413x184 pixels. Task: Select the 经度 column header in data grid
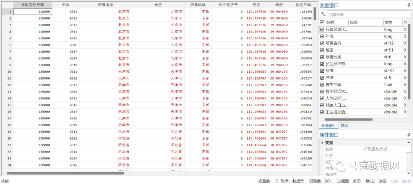(x=257, y=5)
